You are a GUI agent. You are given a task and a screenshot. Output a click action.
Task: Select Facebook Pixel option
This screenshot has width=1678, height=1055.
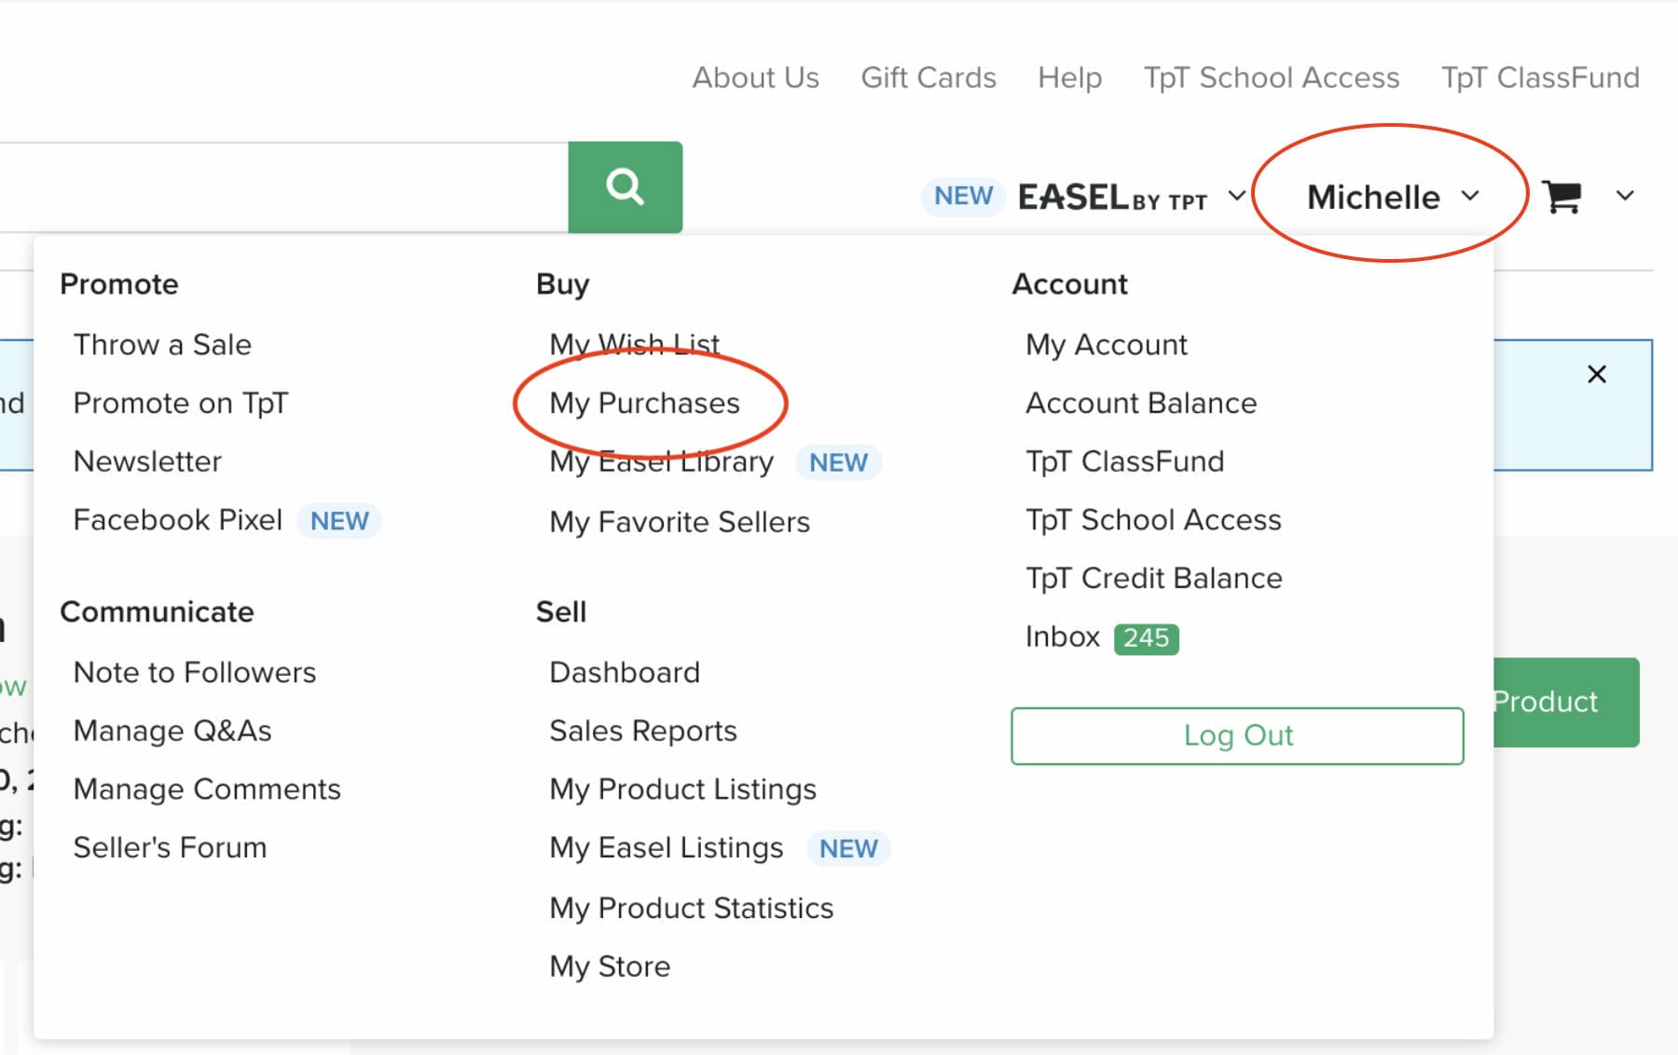177,519
